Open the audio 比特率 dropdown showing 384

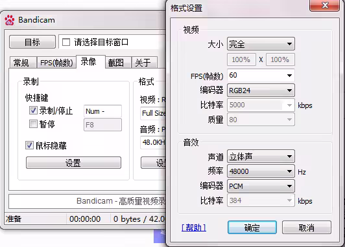coord(261,200)
